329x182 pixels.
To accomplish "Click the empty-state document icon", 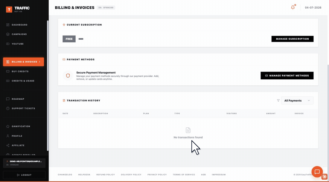I will tap(188, 130).
